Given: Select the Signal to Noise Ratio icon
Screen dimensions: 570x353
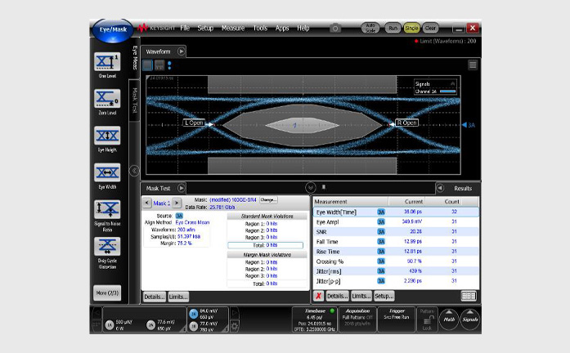Looking at the screenshot, I should 107,209.
